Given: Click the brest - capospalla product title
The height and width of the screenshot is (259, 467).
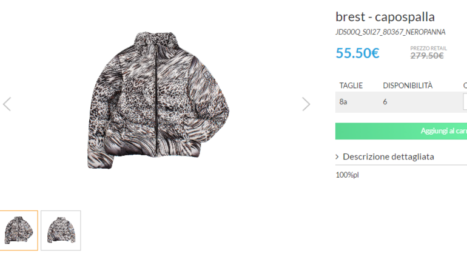Looking at the screenshot, I should click(x=385, y=17).
